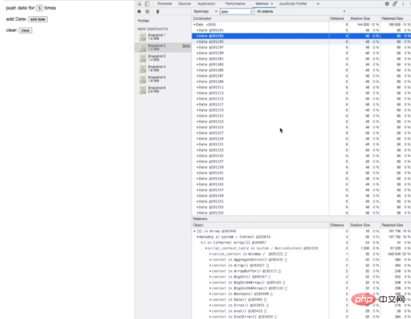The width and height of the screenshot is (411, 319).
Task: Expand native_context in Window retainer
Action: coord(210,254)
